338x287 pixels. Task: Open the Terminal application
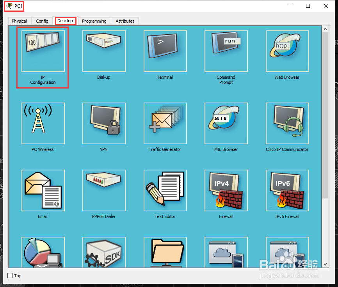[165, 51]
